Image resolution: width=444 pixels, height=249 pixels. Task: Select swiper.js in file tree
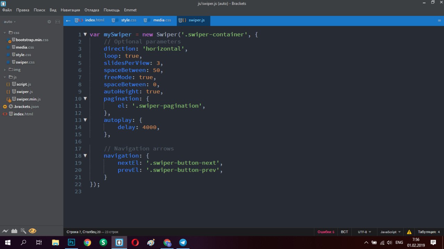(x=25, y=92)
